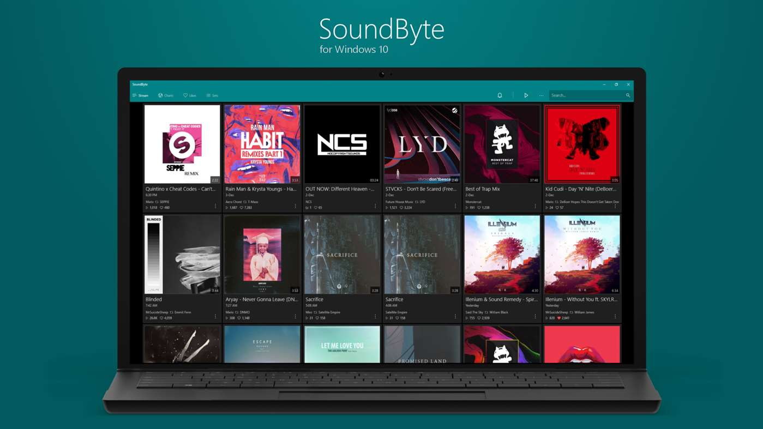Open Illenium & Sound Remedy track title
The width and height of the screenshot is (763, 429).
(501, 299)
